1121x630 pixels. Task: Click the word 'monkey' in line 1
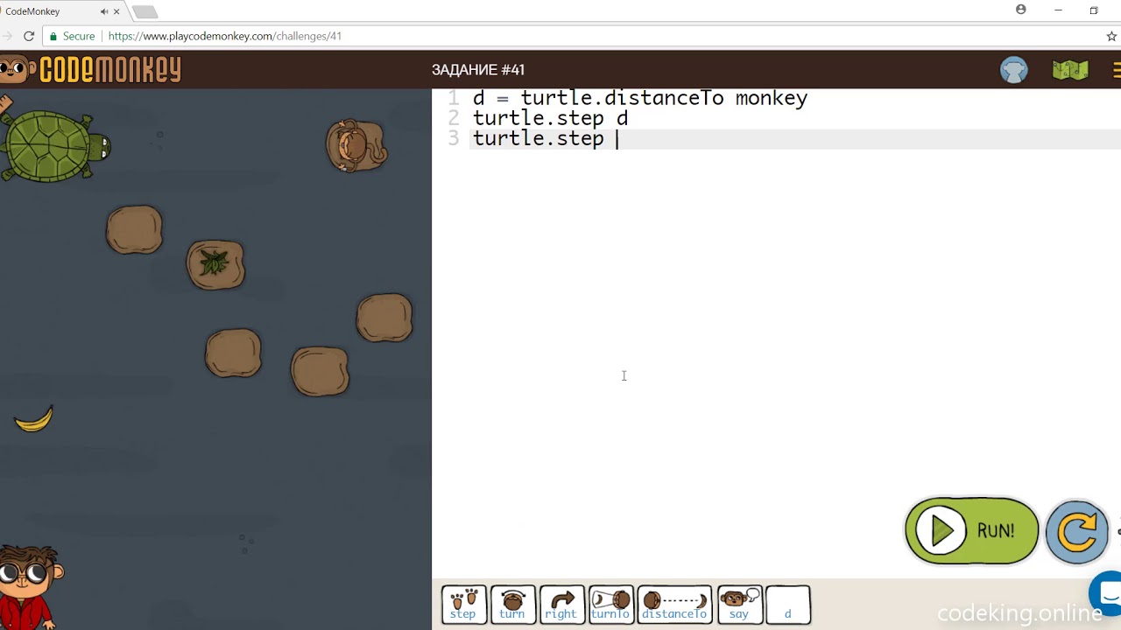(x=772, y=98)
